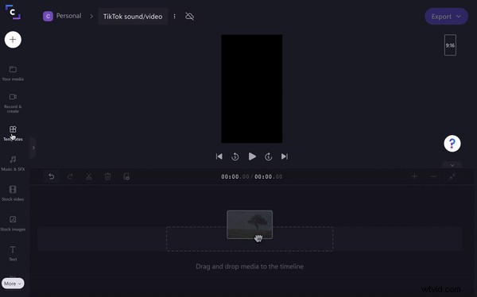Forward five seconds
Screen dimensions: 477x297
pyautogui.click(x=269, y=156)
